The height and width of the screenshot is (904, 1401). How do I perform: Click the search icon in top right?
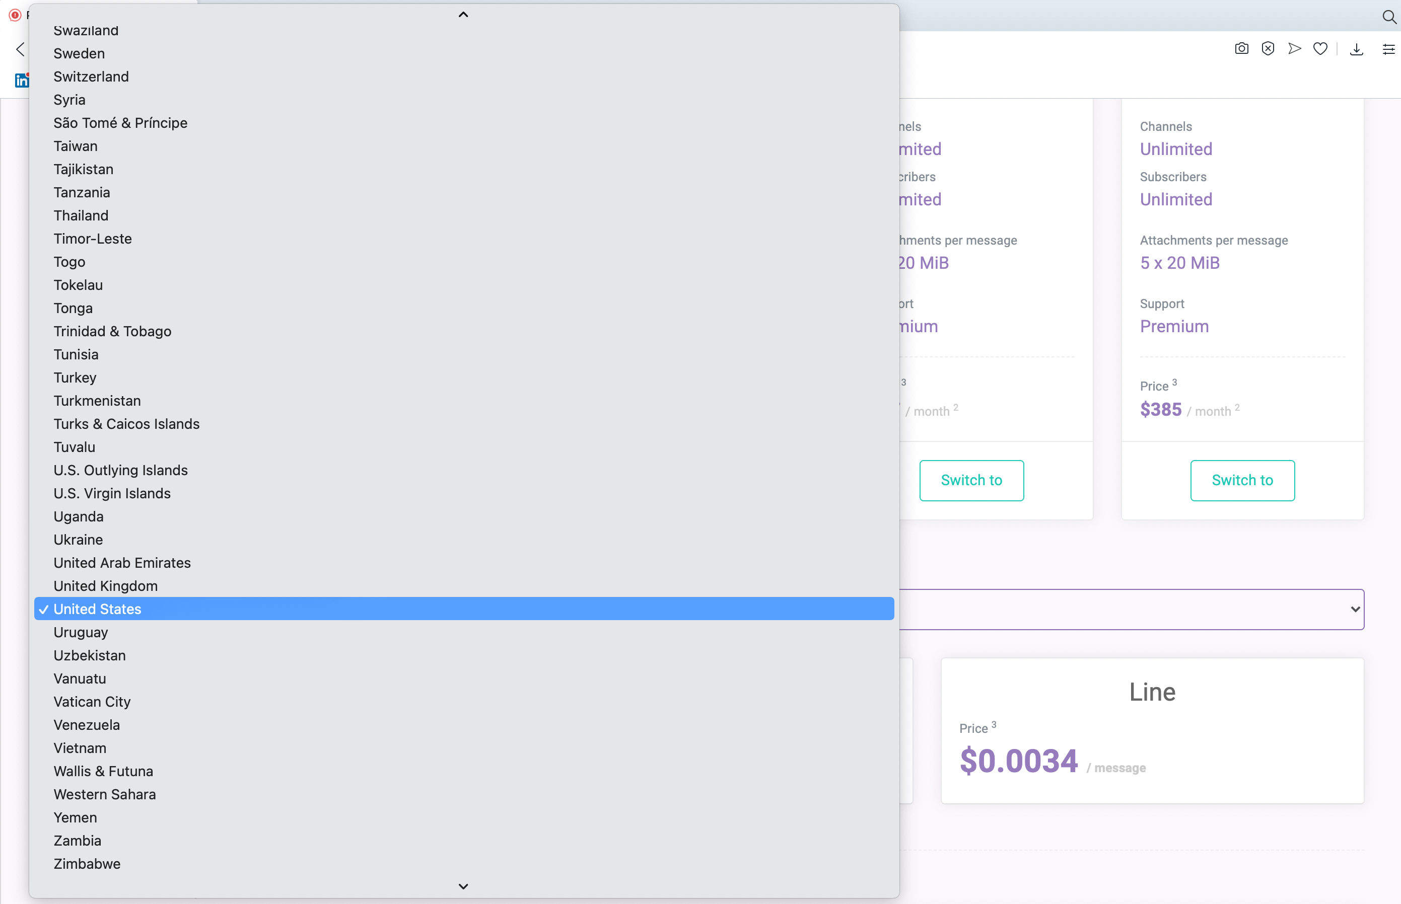pos(1389,16)
